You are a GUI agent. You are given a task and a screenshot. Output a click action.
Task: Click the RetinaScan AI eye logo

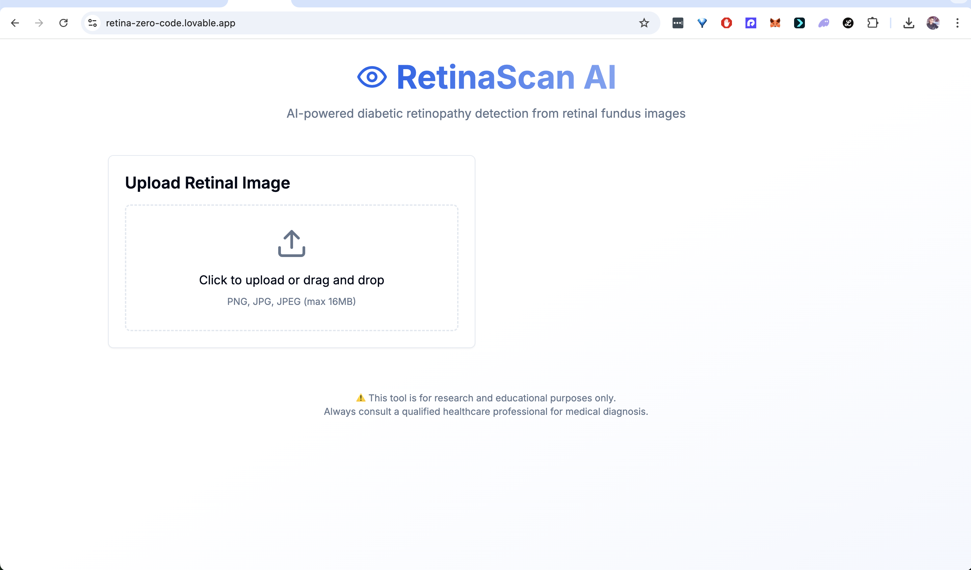(x=371, y=77)
